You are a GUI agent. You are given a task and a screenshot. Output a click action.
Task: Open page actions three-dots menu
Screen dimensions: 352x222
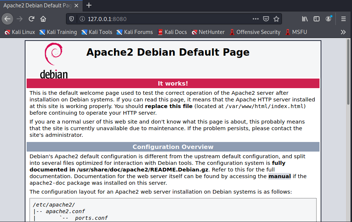tap(255, 19)
